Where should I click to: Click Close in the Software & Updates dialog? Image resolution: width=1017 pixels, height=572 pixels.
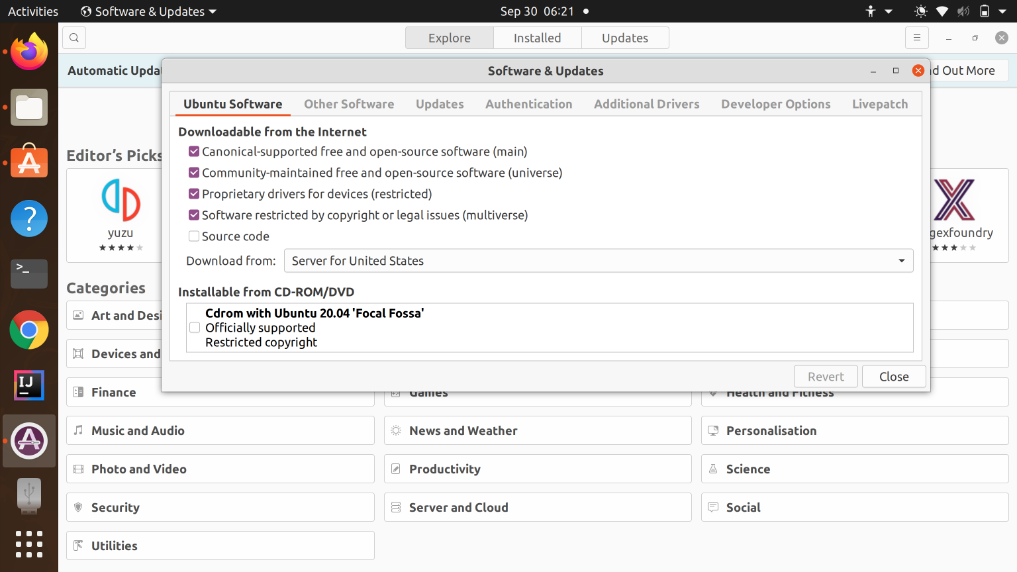893,376
